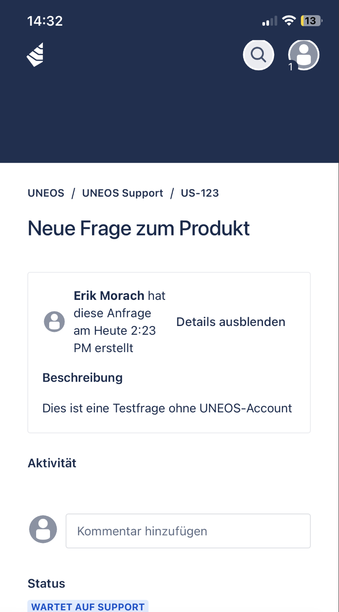The image size is (339, 612).
Task: Tap the title Neue Frage zum Produkt
Action: pos(139,228)
